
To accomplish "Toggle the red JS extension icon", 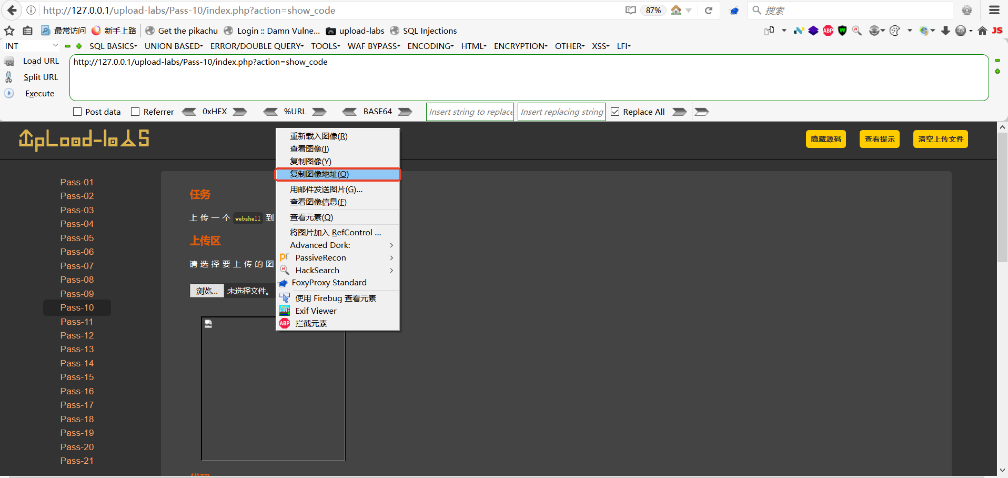I will point(997,31).
